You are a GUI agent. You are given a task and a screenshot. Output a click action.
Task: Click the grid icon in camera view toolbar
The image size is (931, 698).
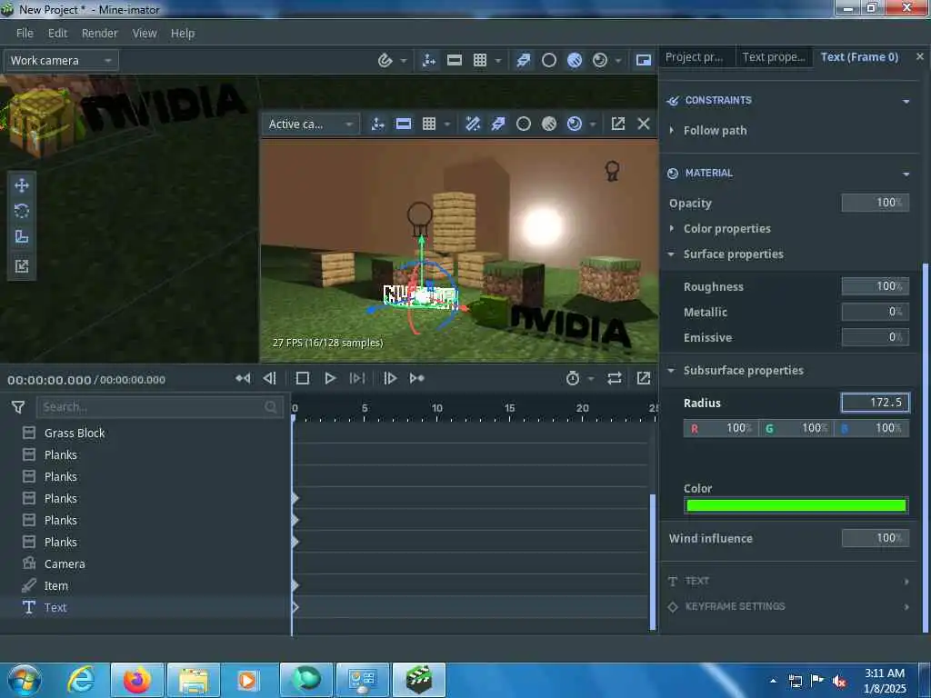tap(429, 124)
